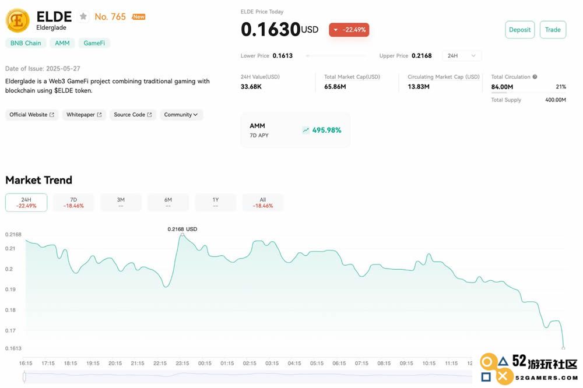The height and width of the screenshot is (388, 583).
Task: Select the BNB Chain tag
Action: pyautogui.click(x=26, y=43)
